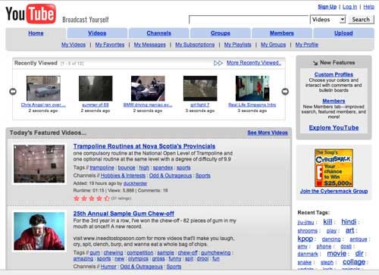The image size is (379, 275).
Task: Focus the search input field
Action: coord(249,20)
